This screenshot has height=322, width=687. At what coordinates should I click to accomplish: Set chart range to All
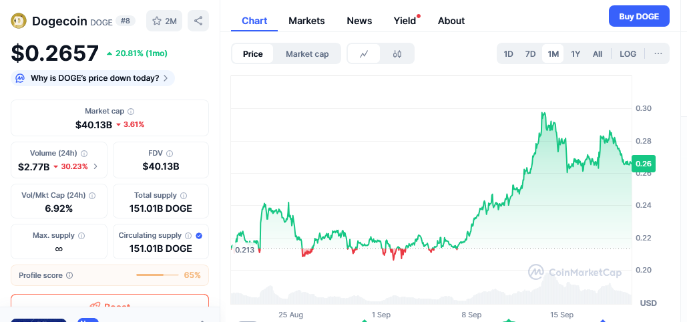(x=597, y=54)
